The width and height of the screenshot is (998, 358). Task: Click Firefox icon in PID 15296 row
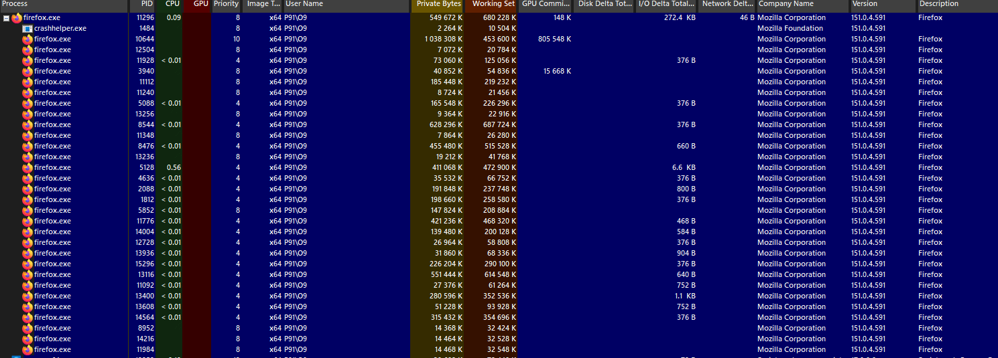27,264
